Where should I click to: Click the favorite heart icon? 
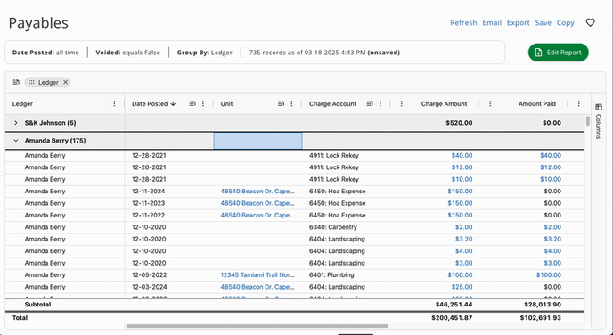pos(591,22)
